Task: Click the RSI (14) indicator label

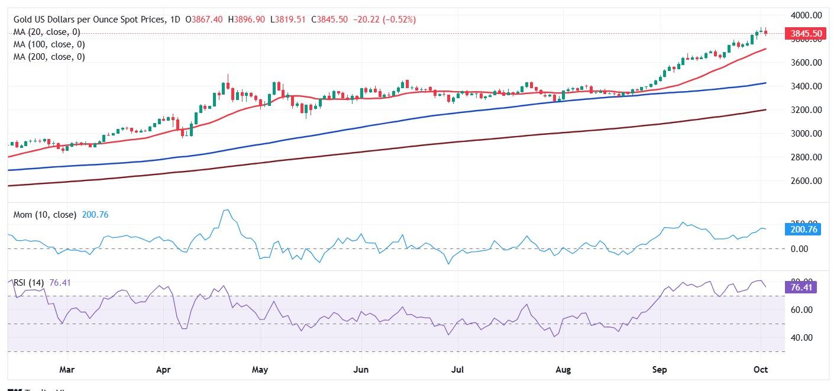Action: pyautogui.click(x=28, y=283)
